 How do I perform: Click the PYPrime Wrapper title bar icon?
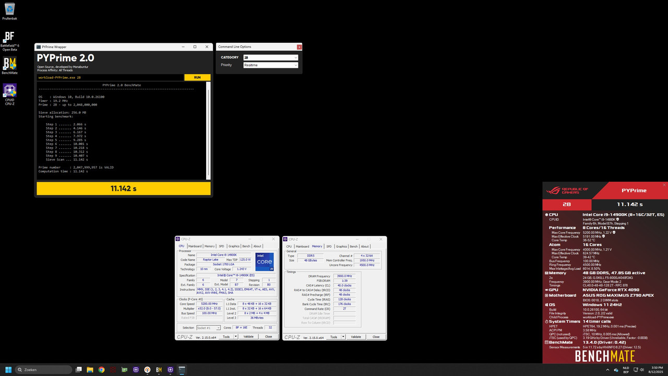coord(39,47)
